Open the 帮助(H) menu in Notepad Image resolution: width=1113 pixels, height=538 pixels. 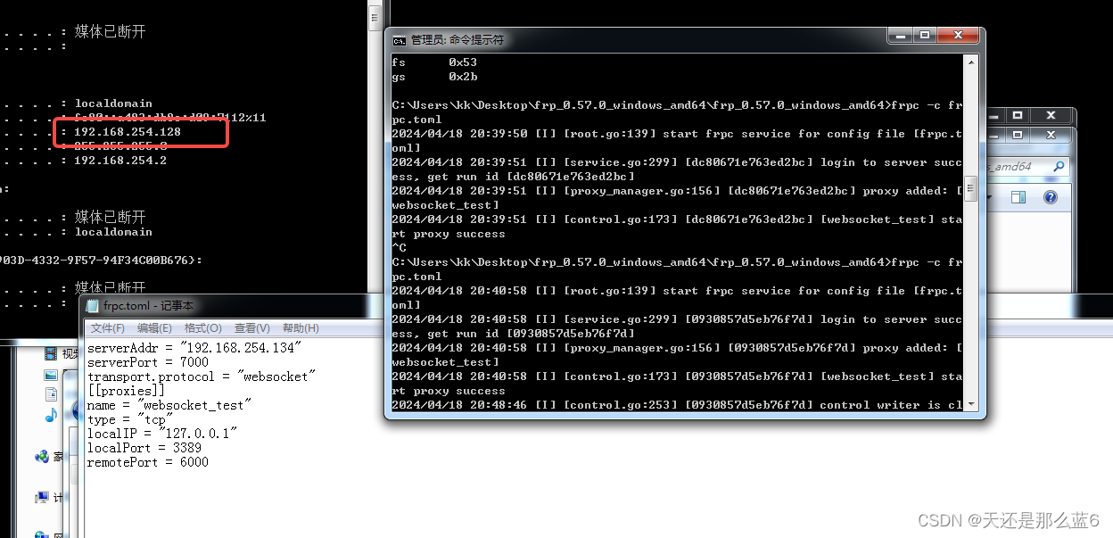[299, 327]
